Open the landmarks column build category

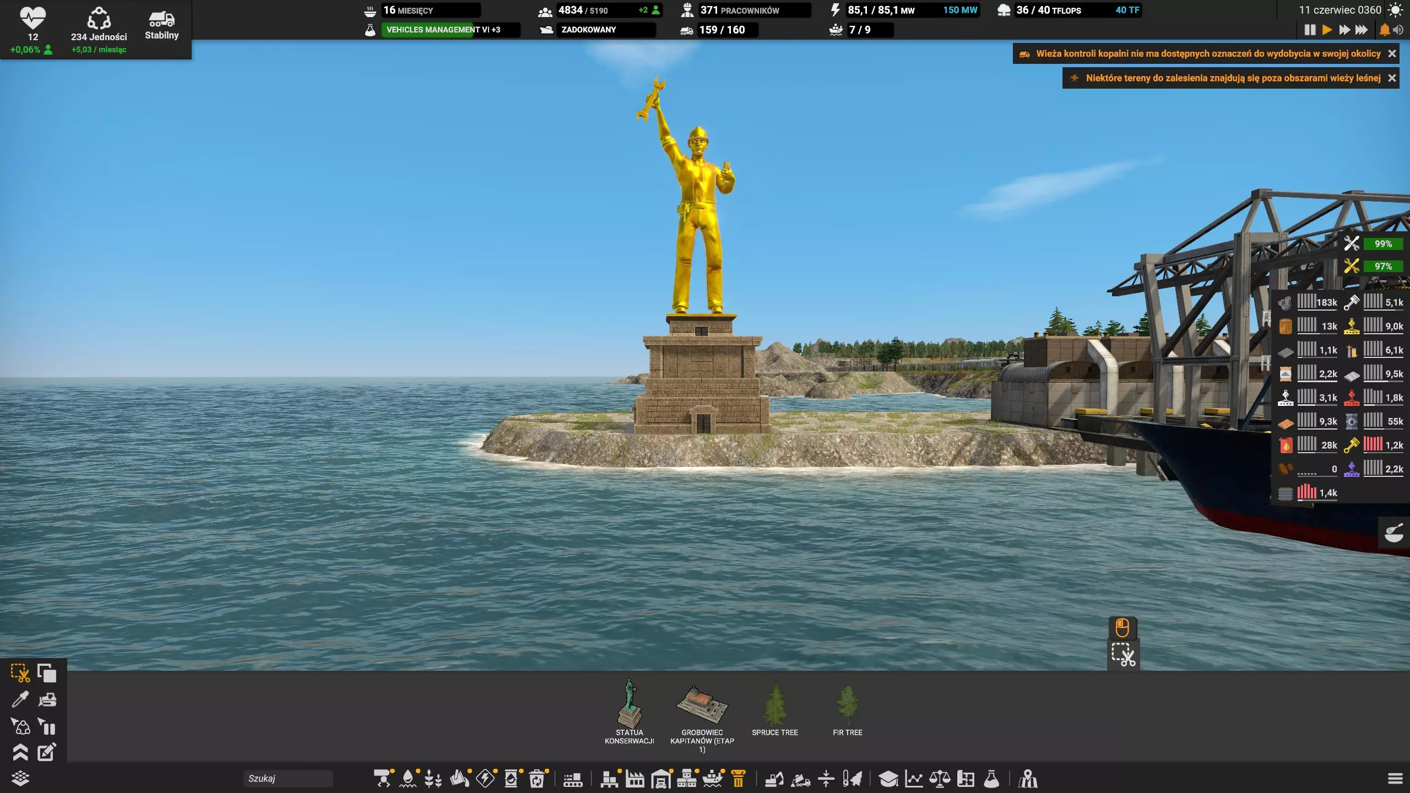739,779
